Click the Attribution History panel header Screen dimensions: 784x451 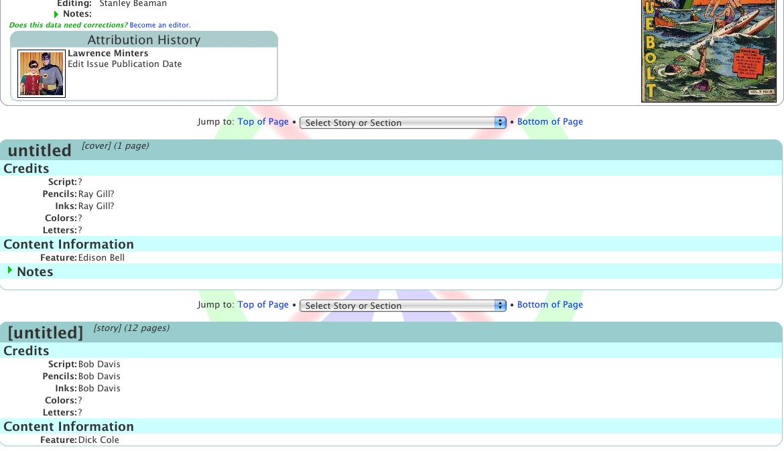(x=144, y=40)
